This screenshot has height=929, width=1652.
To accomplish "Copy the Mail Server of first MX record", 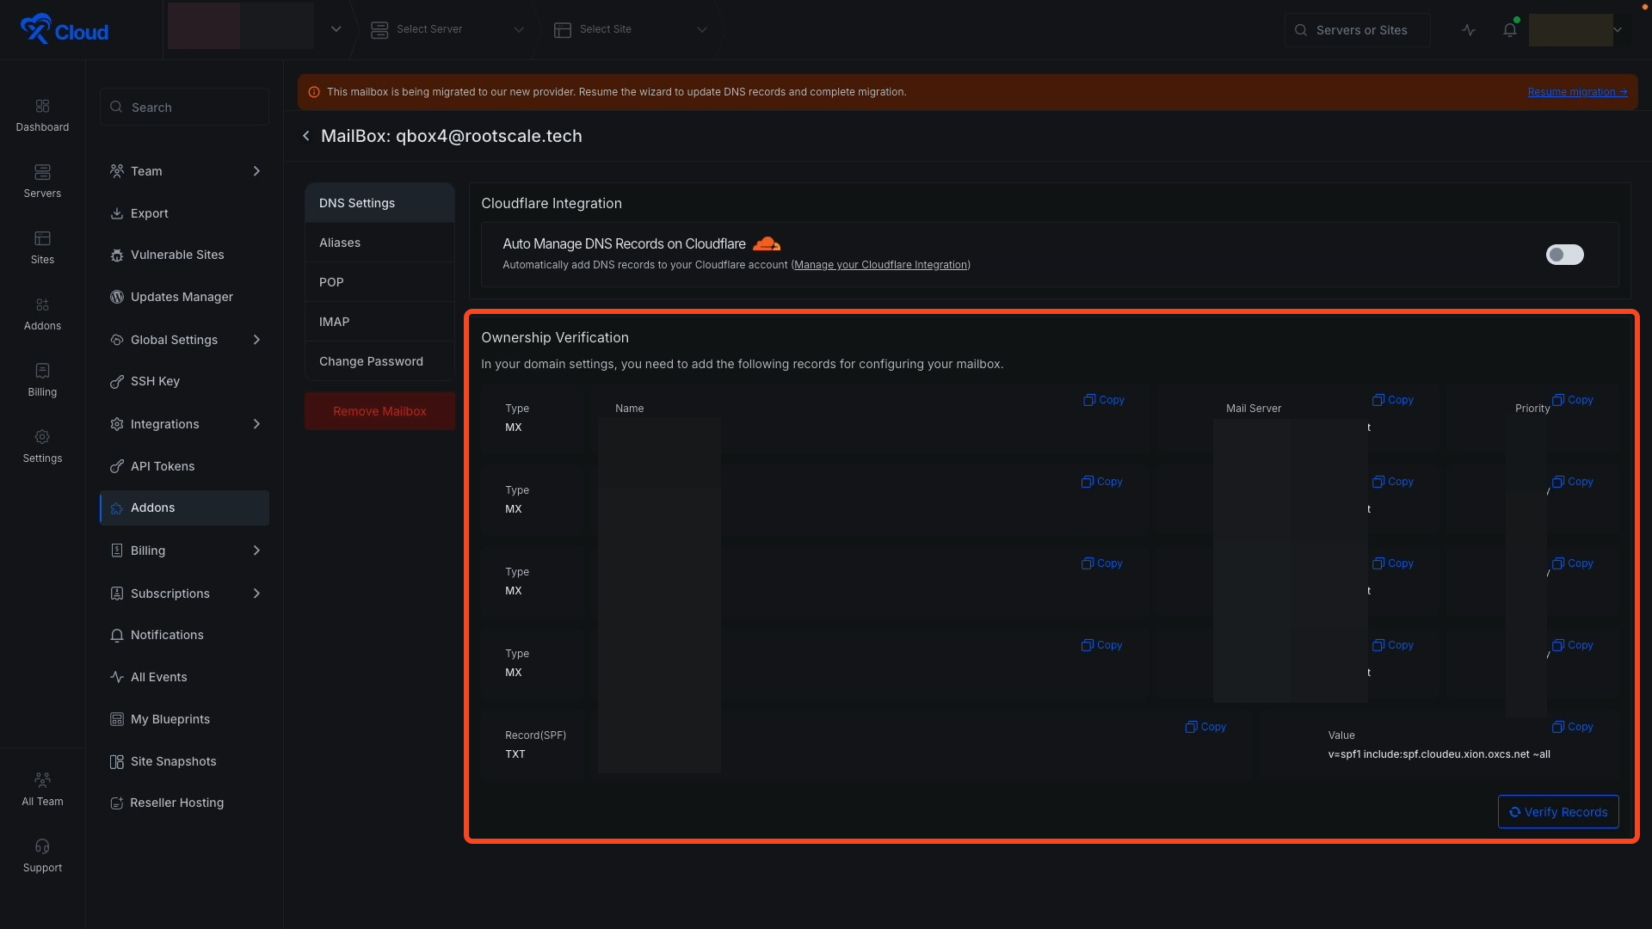I will [x=1393, y=400].
